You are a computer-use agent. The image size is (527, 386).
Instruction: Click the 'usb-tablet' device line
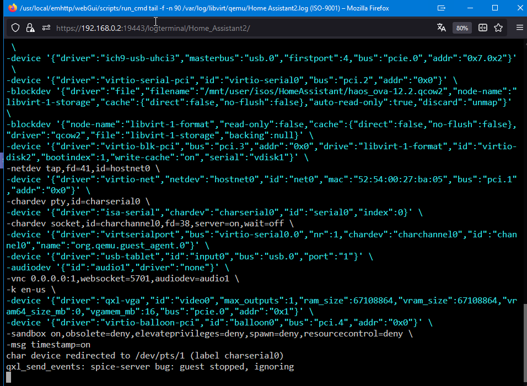190,257
